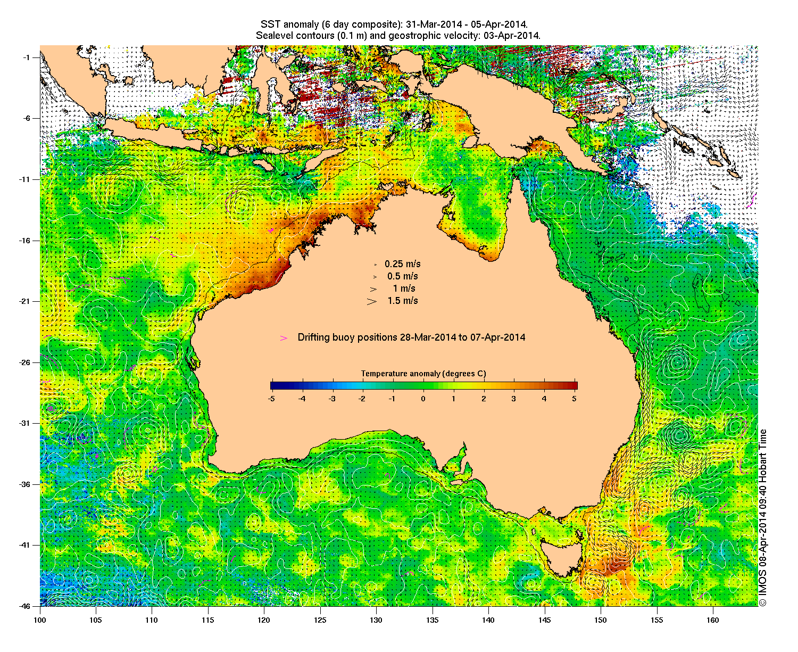Click the colorbar tick label '-4'
Image resolution: width=798 pixels, height=652 pixels.
coord(302,398)
